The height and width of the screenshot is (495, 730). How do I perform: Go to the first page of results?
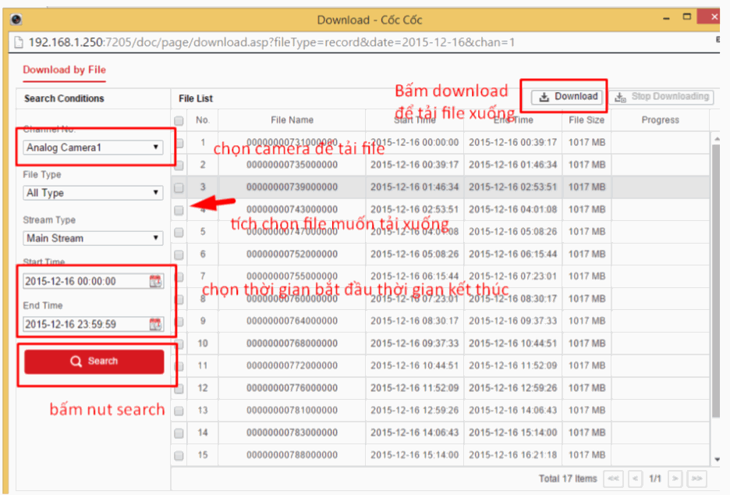(614, 478)
